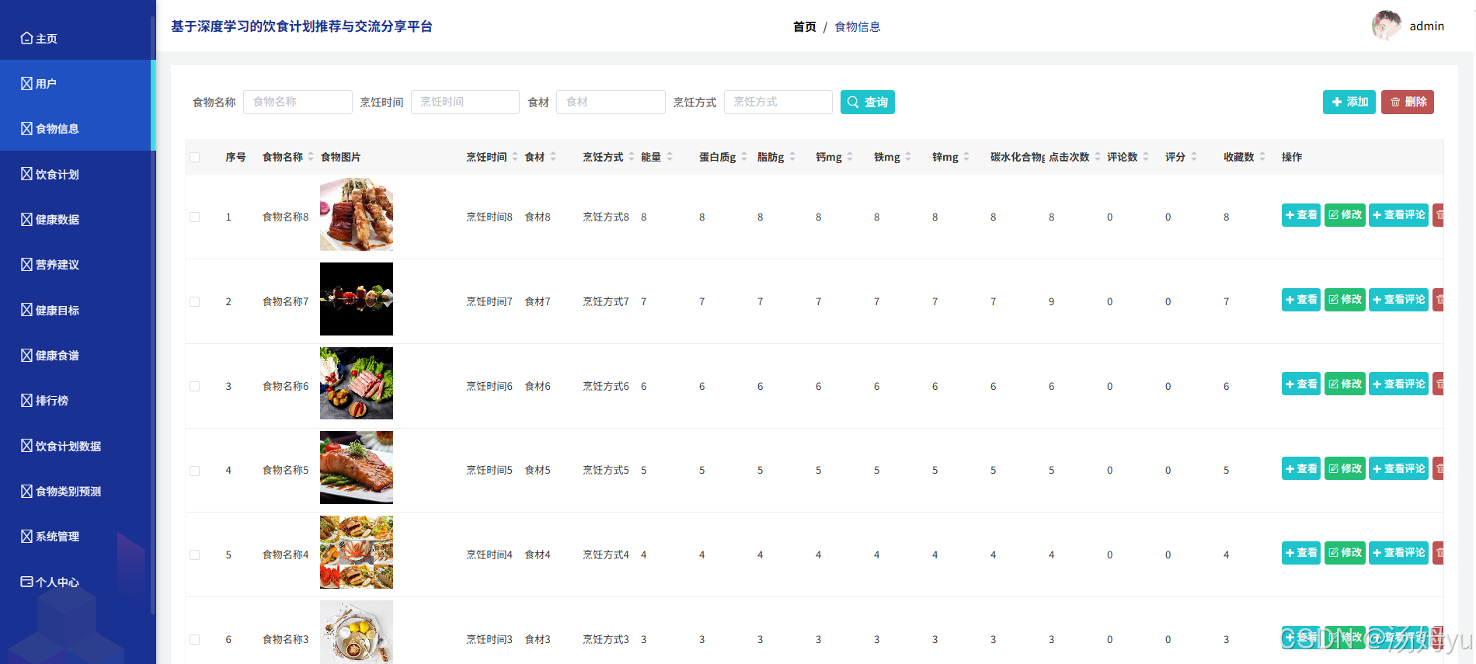Click the red trash button for 食物名称6
The width and height of the screenshot is (1476, 664).
tap(1438, 384)
